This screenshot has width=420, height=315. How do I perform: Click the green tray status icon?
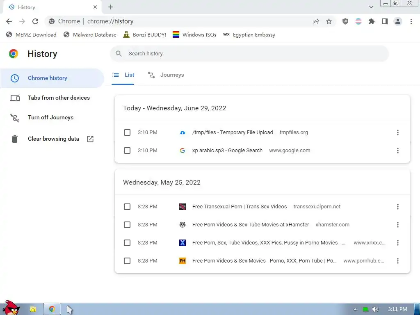[x=365, y=309]
